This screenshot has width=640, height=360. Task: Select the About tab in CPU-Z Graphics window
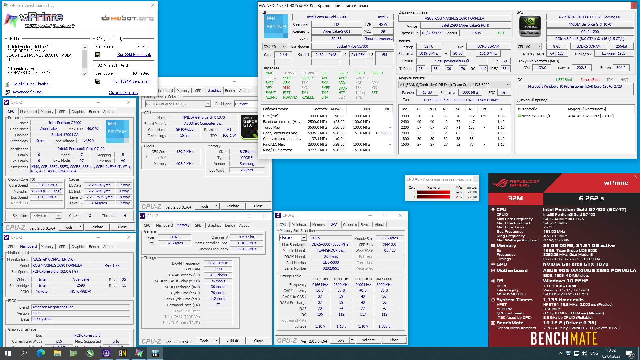tap(244, 91)
